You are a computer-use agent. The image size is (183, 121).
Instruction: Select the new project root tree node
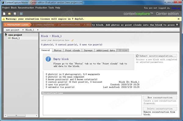point(15,35)
